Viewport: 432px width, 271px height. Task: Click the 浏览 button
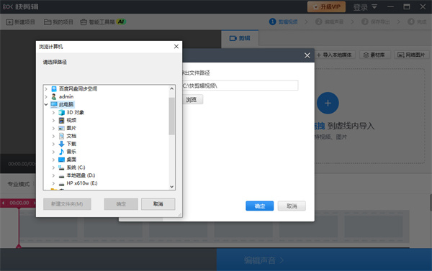click(x=192, y=100)
